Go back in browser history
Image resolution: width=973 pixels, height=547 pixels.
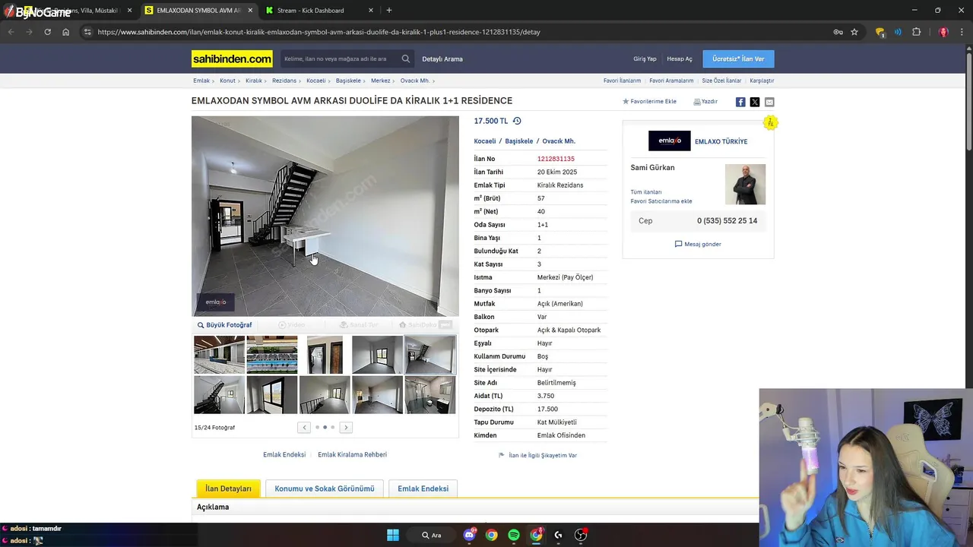click(x=11, y=32)
